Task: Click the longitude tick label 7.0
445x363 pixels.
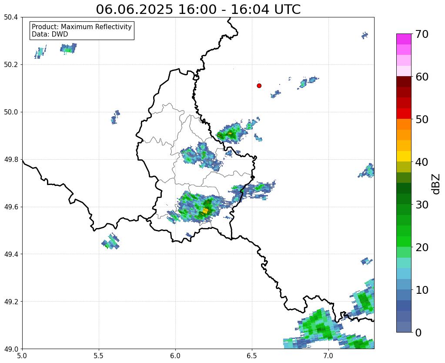Action: [x=329, y=356]
